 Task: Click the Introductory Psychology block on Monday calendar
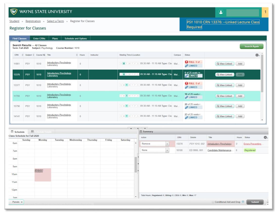click(x=43, y=175)
